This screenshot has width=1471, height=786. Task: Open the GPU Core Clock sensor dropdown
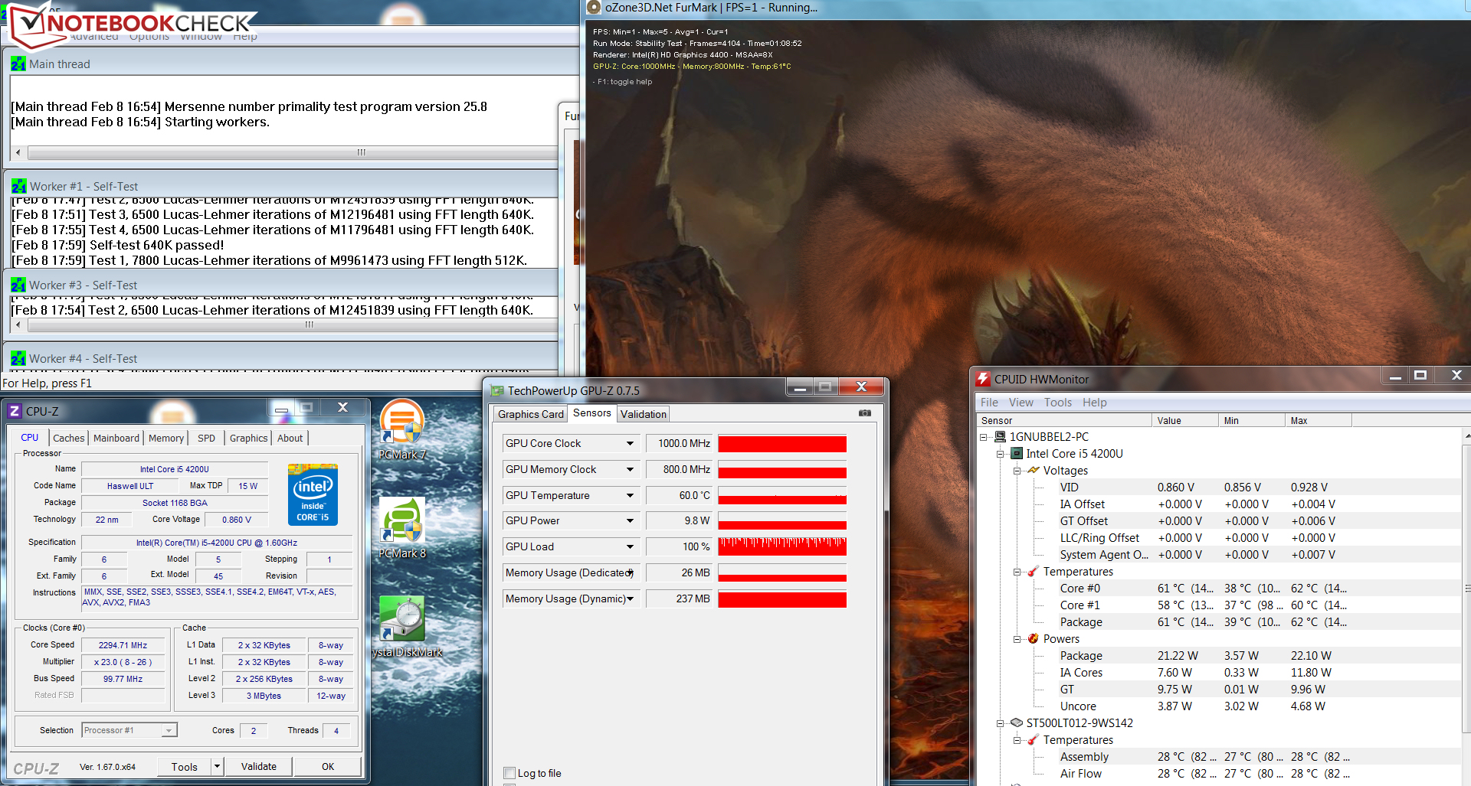point(630,444)
